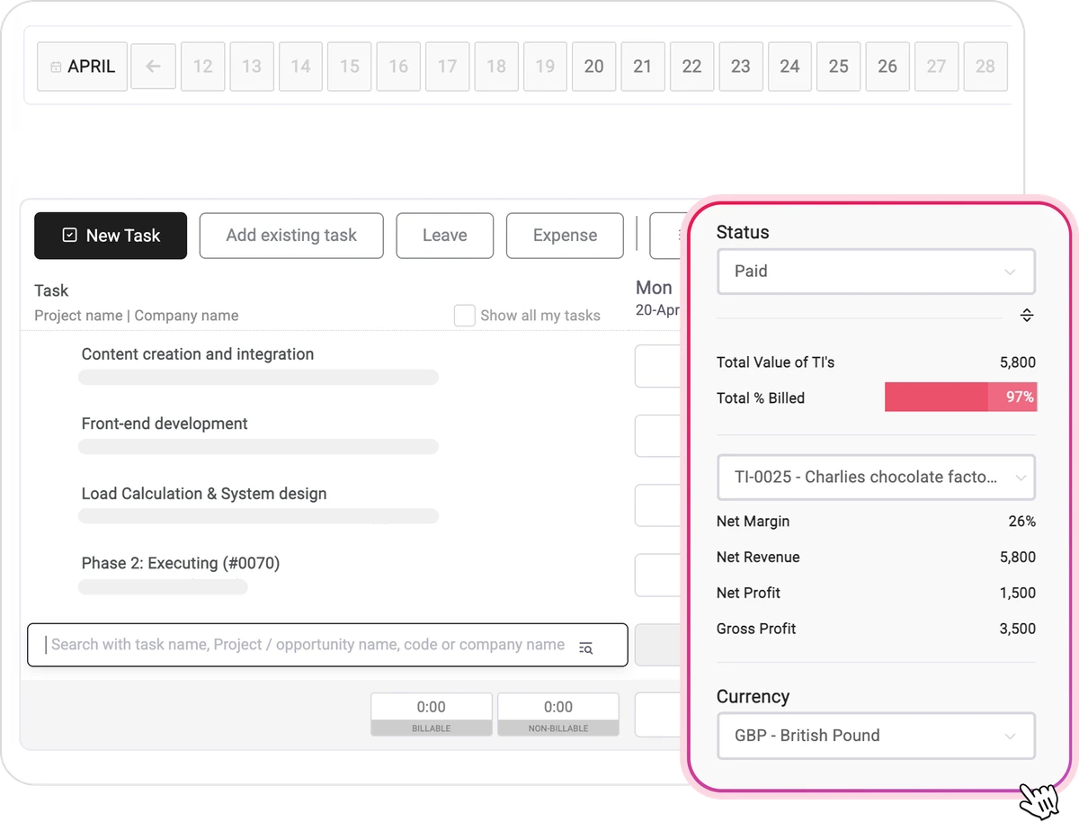Click Monday time cell for Content creation task
1079x822 pixels.
click(x=660, y=366)
